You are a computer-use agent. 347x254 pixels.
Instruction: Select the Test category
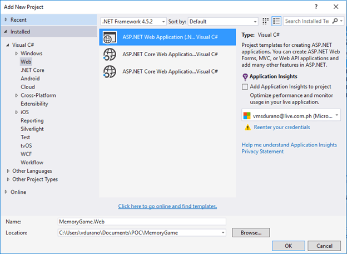[25, 138]
